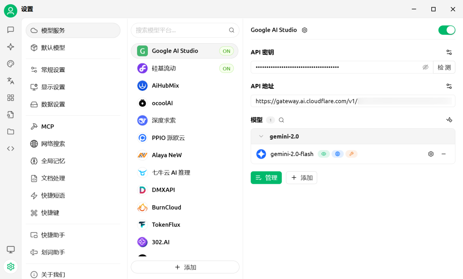Select ocoolAI provider
The image size is (463, 279).
pyautogui.click(x=184, y=103)
